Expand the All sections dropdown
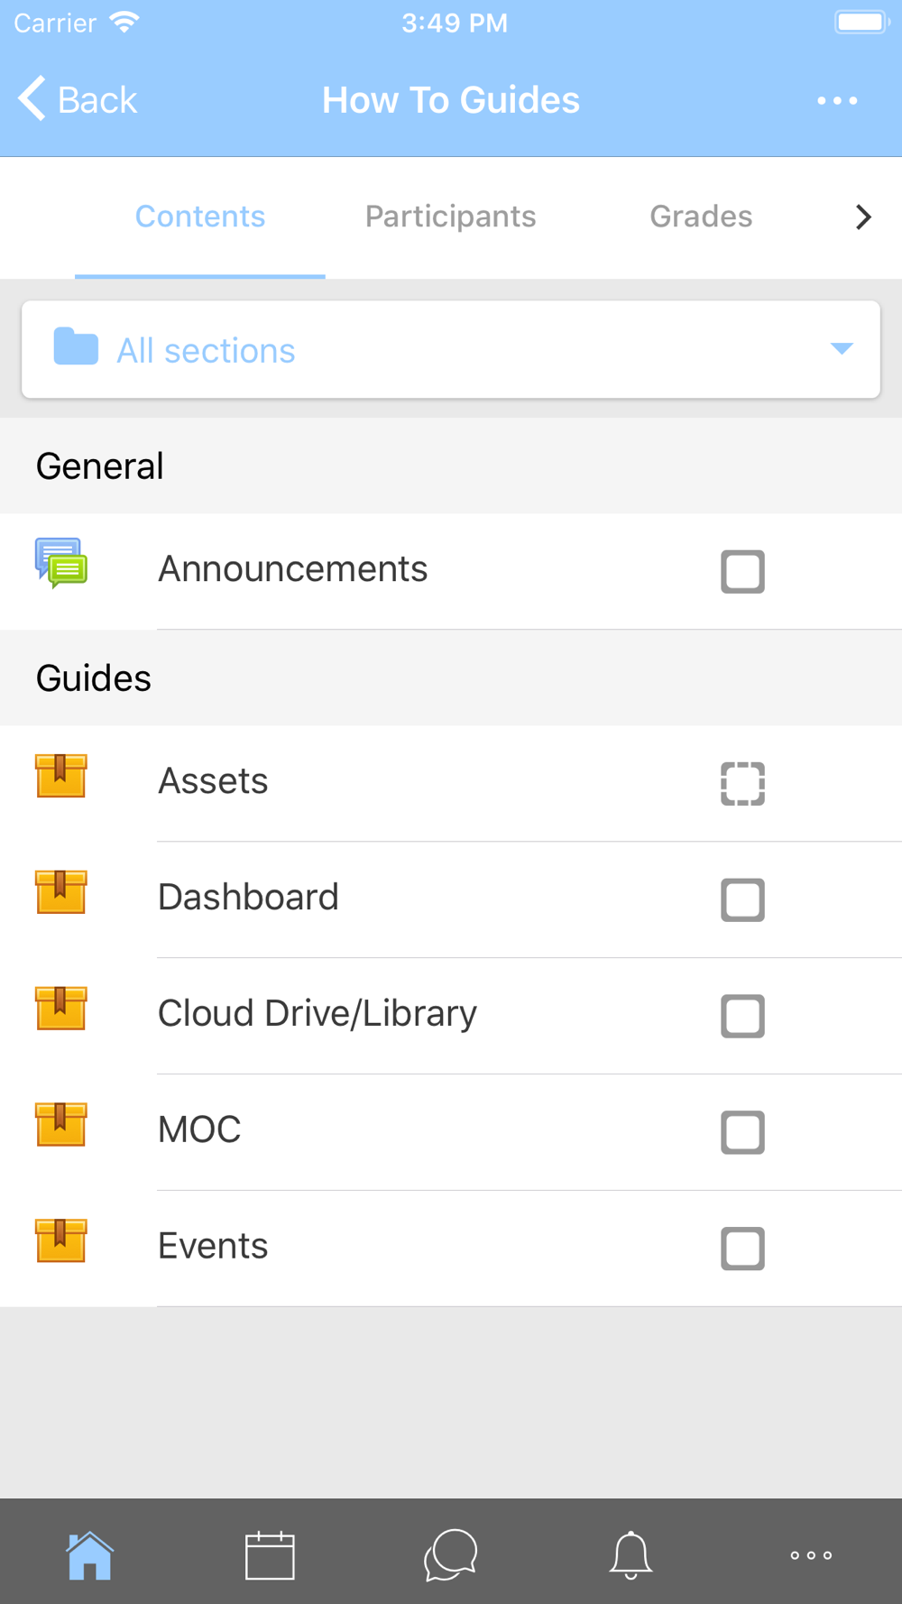902x1604 pixels. click(451, 349)
